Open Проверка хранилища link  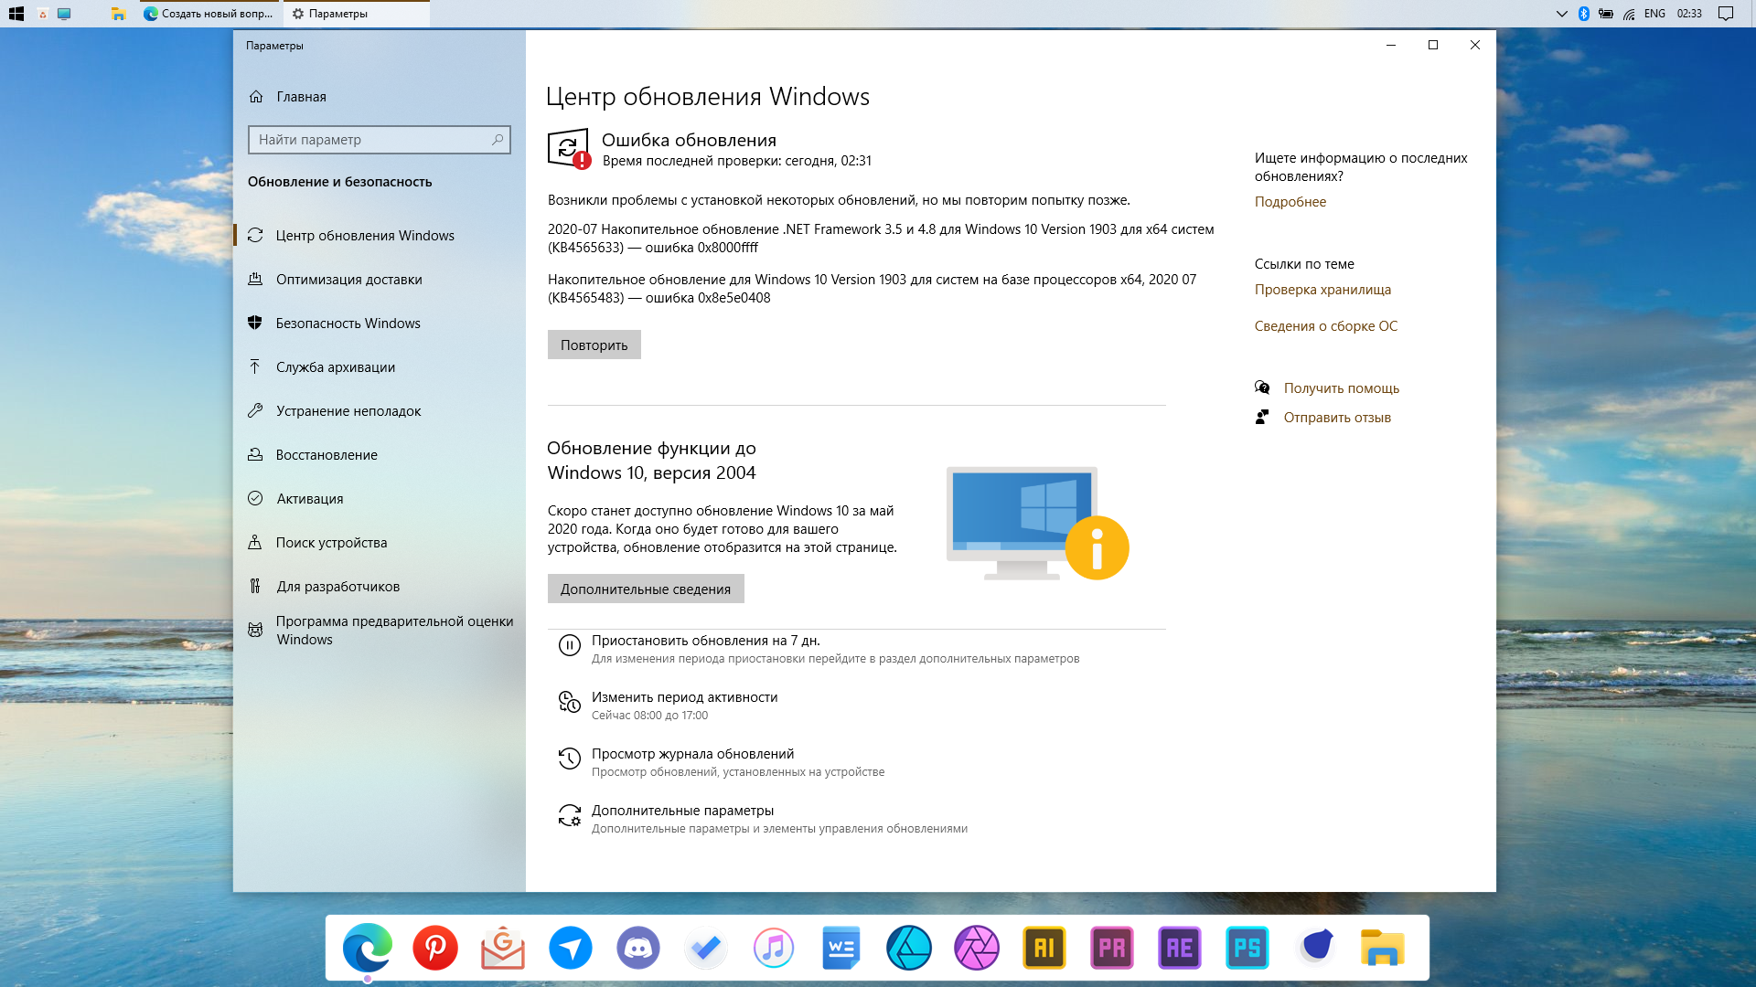[x=1323, y=289]
